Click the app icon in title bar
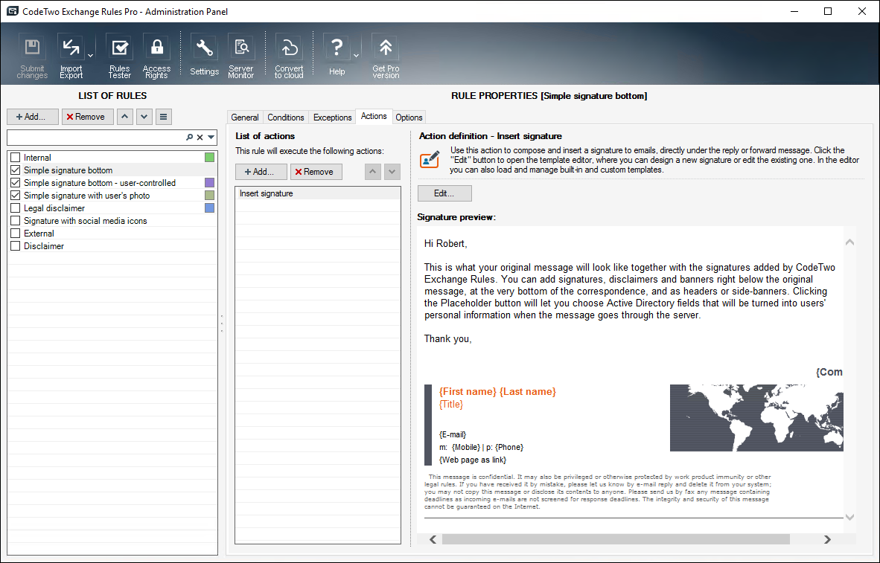880x563 pixels. click(x=12, y=11)
